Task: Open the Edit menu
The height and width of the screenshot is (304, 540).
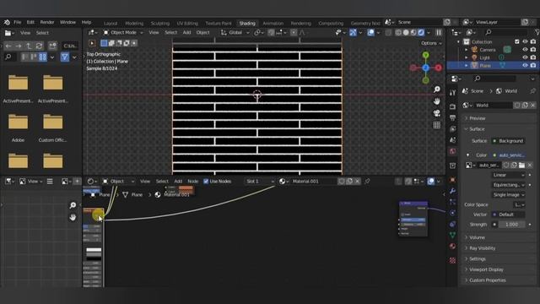Action: [30, 23]
